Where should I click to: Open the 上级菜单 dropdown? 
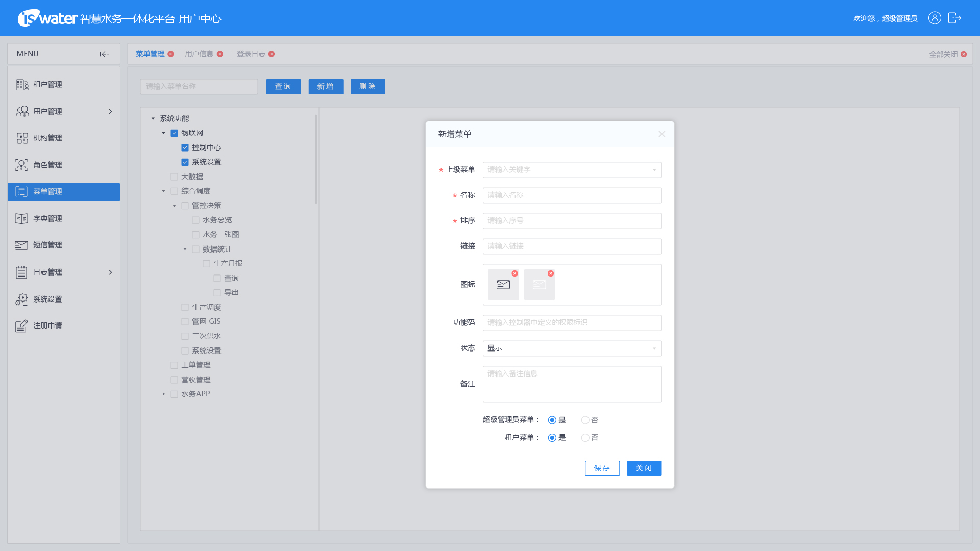pyautogui.click(x=572, y=170)
